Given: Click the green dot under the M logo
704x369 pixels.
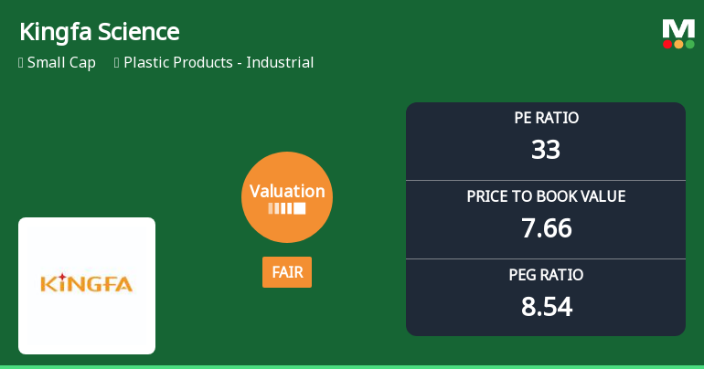Looking at the screenshot, I should pos(689,44).
